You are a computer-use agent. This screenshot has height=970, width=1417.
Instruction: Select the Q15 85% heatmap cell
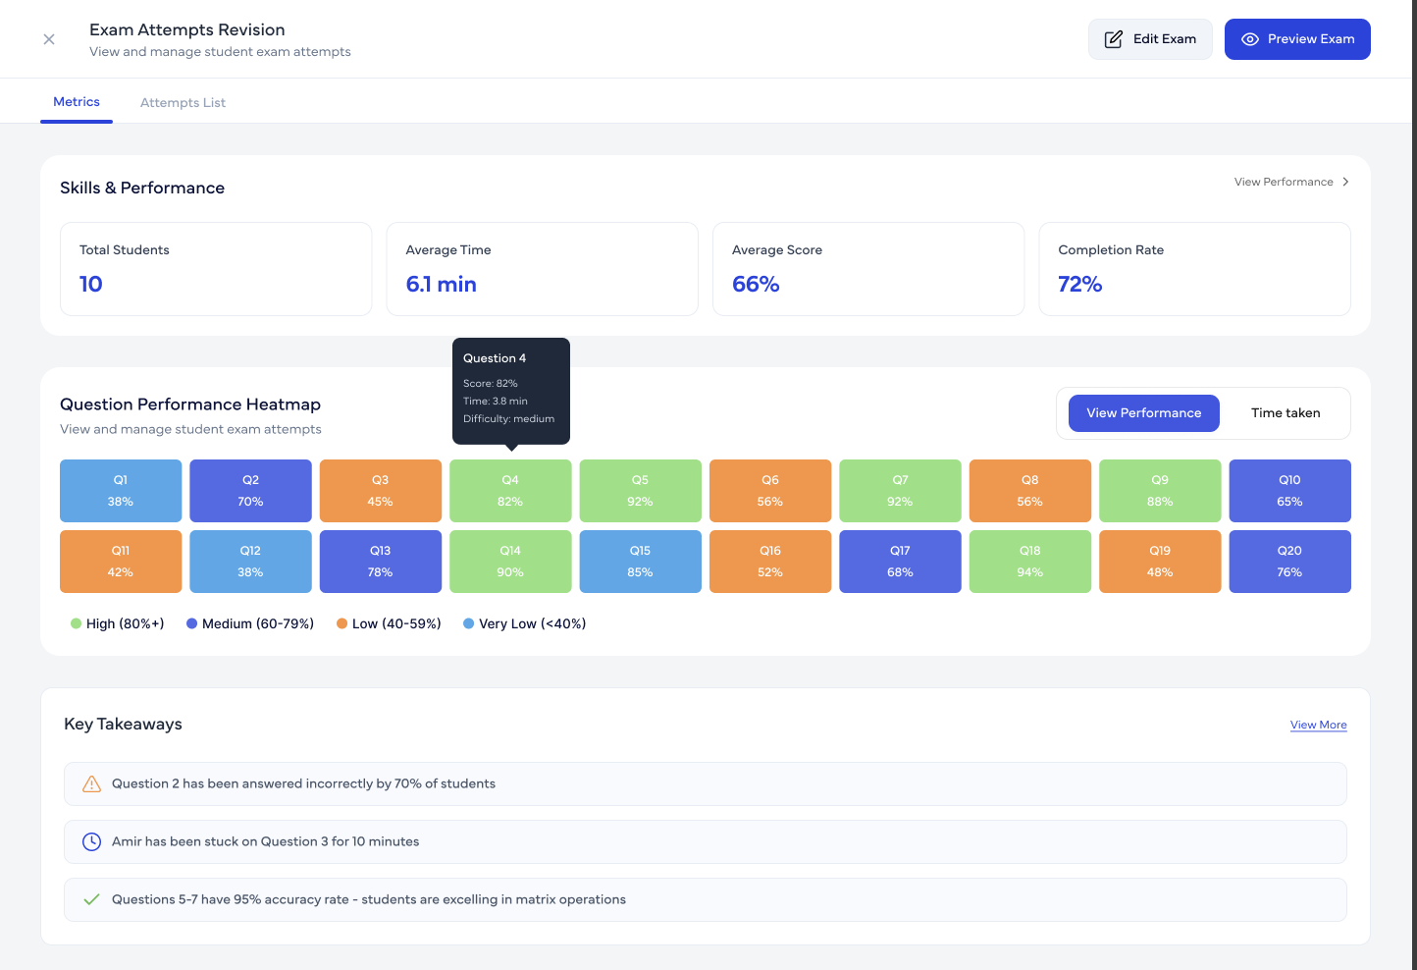point(641,562)
